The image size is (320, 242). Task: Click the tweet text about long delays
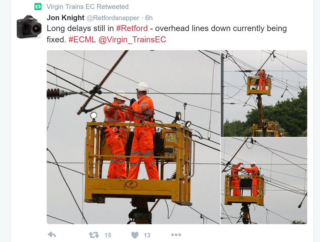tap(166, 34)
